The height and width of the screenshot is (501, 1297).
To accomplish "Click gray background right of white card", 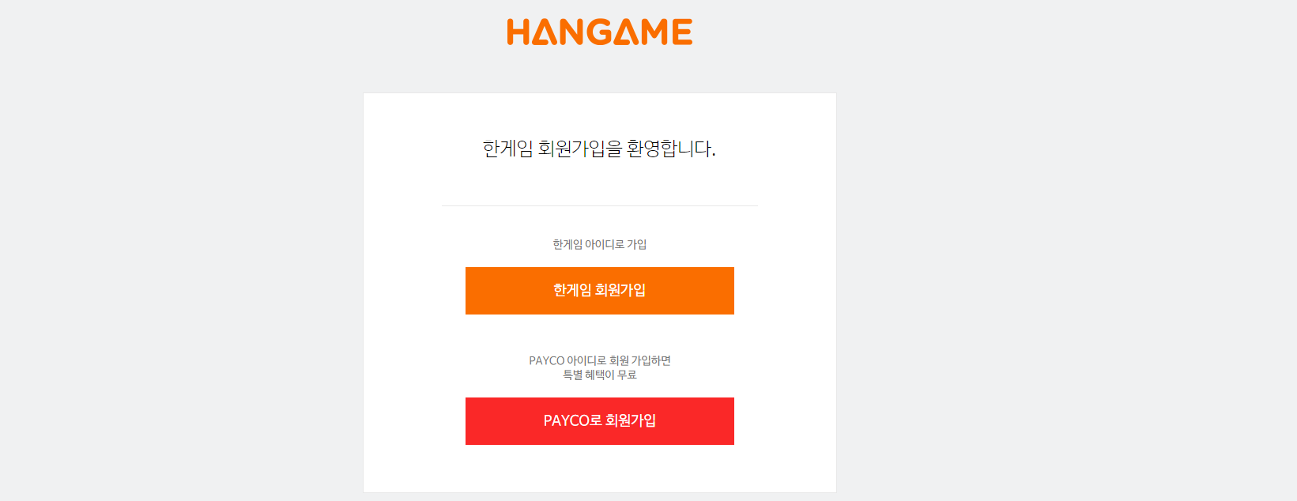I will click(1067, 292).
